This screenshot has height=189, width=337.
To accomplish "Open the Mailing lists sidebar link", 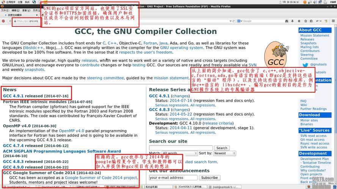I will click(309, 47).
